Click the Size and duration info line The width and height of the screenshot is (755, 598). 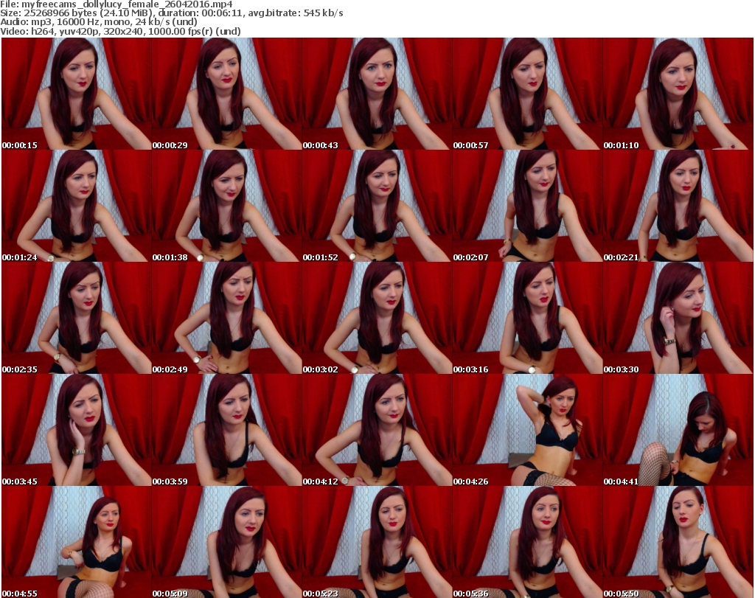(x=172, y=13)
